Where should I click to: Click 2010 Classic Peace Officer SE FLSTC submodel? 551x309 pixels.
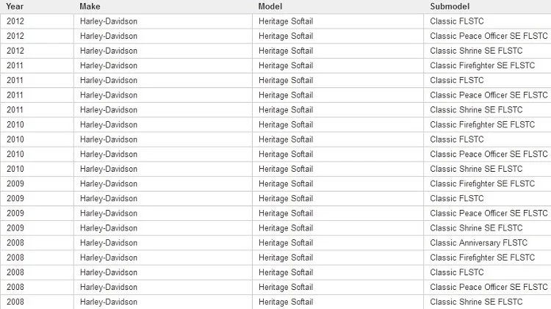[489, 154]
